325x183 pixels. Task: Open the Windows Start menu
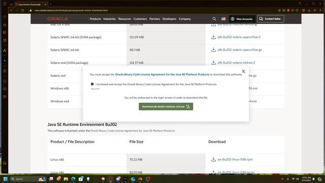[x=6, y=179]
